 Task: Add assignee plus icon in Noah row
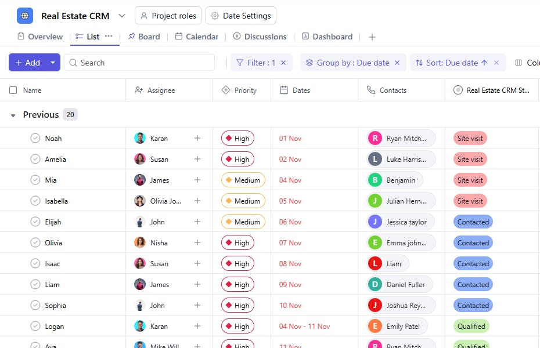point(197,138)
